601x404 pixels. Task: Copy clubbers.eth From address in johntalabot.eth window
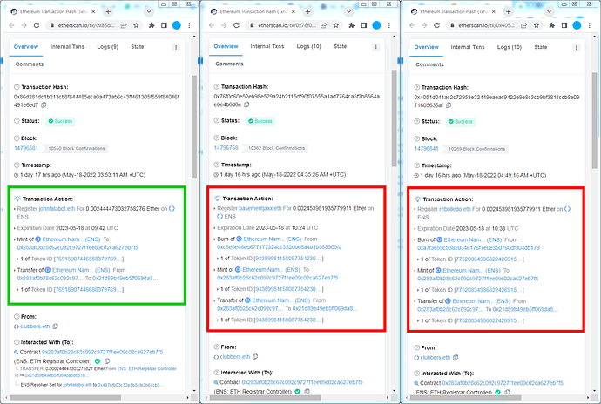click(55, 327)
